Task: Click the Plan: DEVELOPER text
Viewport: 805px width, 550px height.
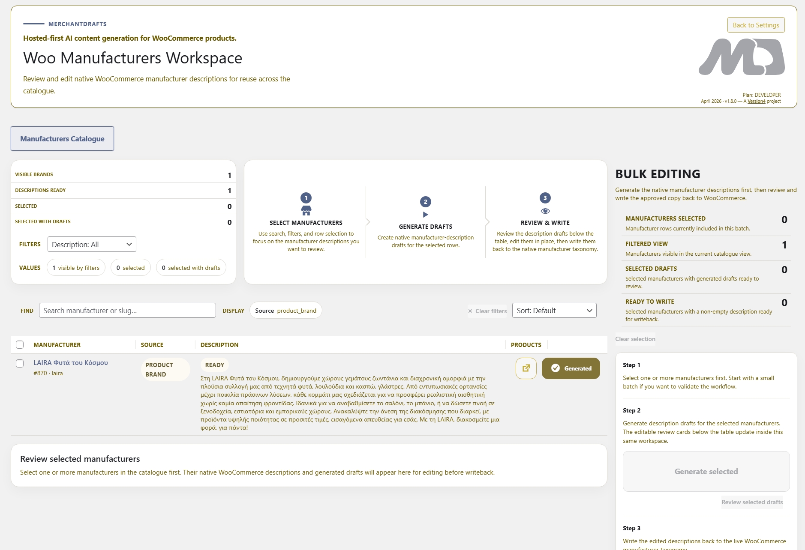Action: coord(761,95)
